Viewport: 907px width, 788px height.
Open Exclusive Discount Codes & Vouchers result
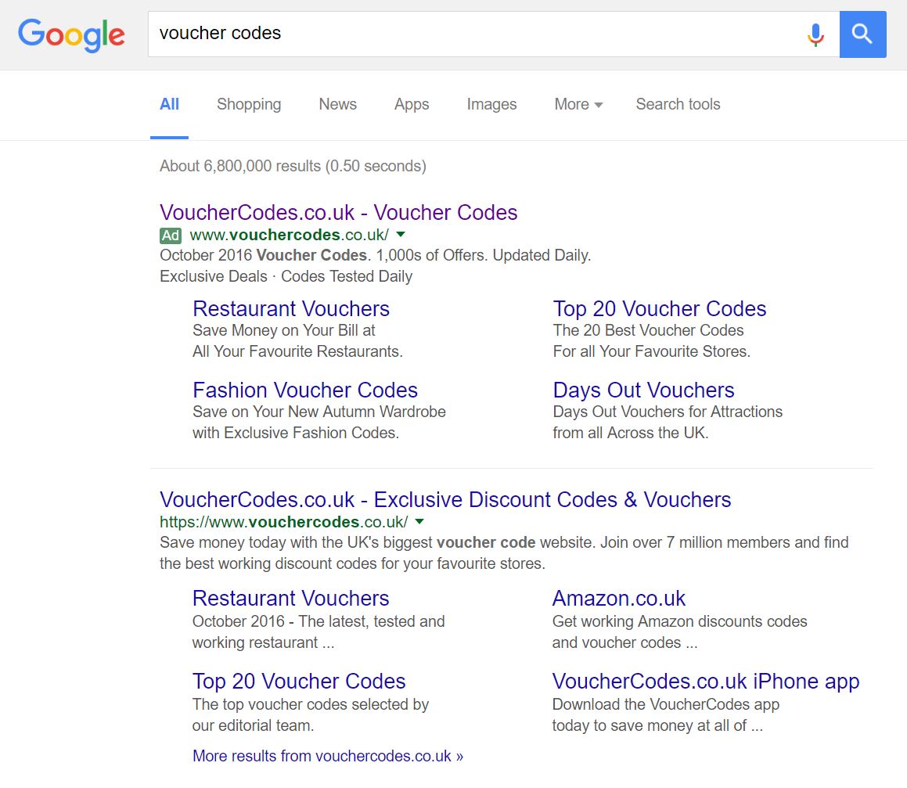pos(445,500)
